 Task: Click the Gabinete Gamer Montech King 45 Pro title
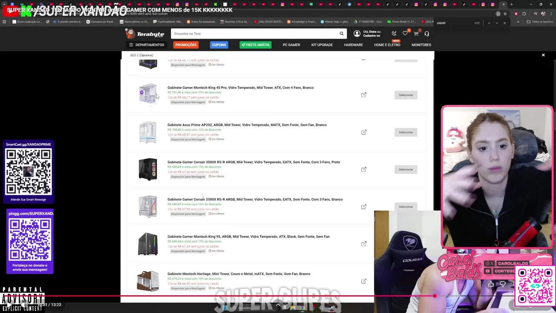click(x=241, y=88)
